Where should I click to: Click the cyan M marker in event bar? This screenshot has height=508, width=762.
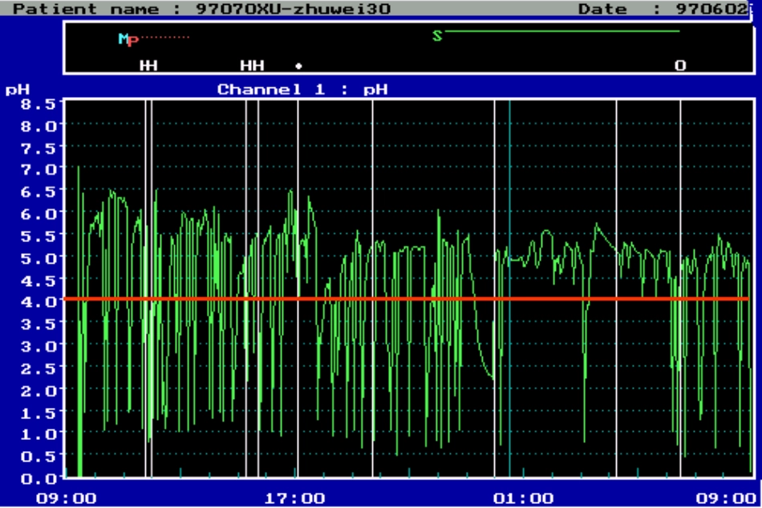(124, 38)
